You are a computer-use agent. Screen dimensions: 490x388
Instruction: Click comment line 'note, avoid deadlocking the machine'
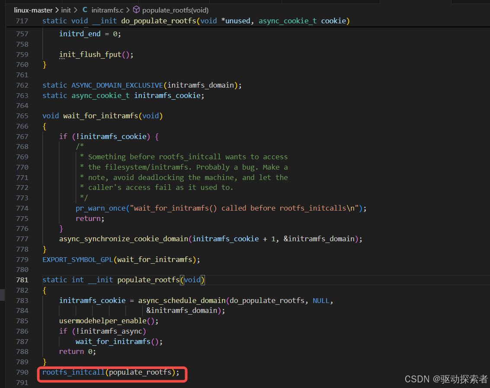point(161,177)
